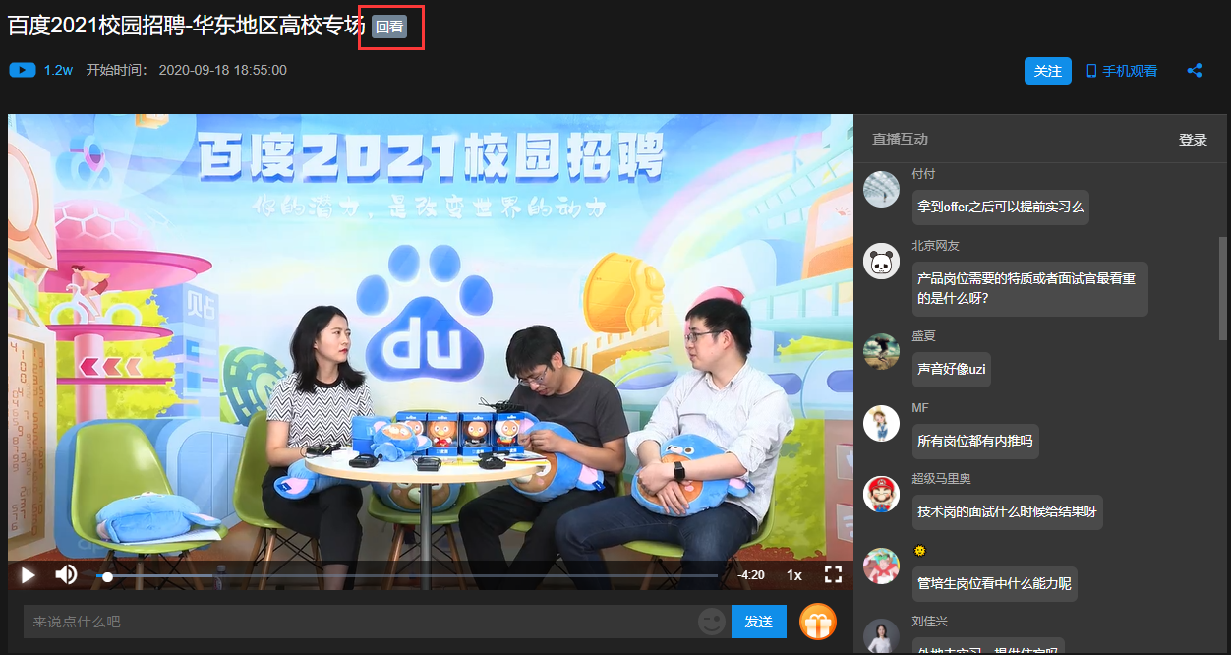The height and width of the screenshot is (655, 1231).
Task: Open 付付's avatar in chat
Action: (881, 189)
